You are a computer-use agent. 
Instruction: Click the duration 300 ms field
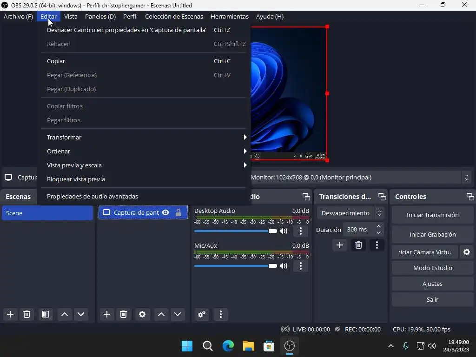click(359, 230)
